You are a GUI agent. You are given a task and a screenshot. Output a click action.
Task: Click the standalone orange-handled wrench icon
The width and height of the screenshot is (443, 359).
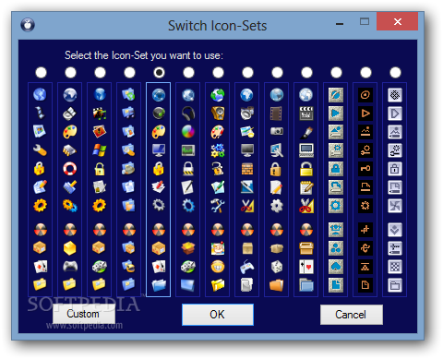click(41, 150)
